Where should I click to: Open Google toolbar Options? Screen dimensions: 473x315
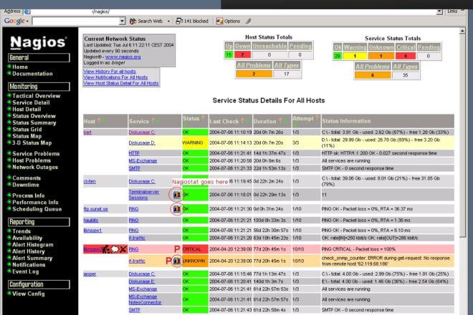(228, 21)
